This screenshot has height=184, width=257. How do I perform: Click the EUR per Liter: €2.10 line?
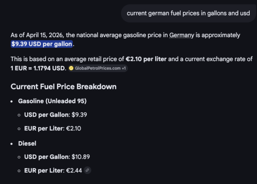click(53, 129)
